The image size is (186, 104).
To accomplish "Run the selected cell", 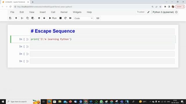I will point(53,18).
